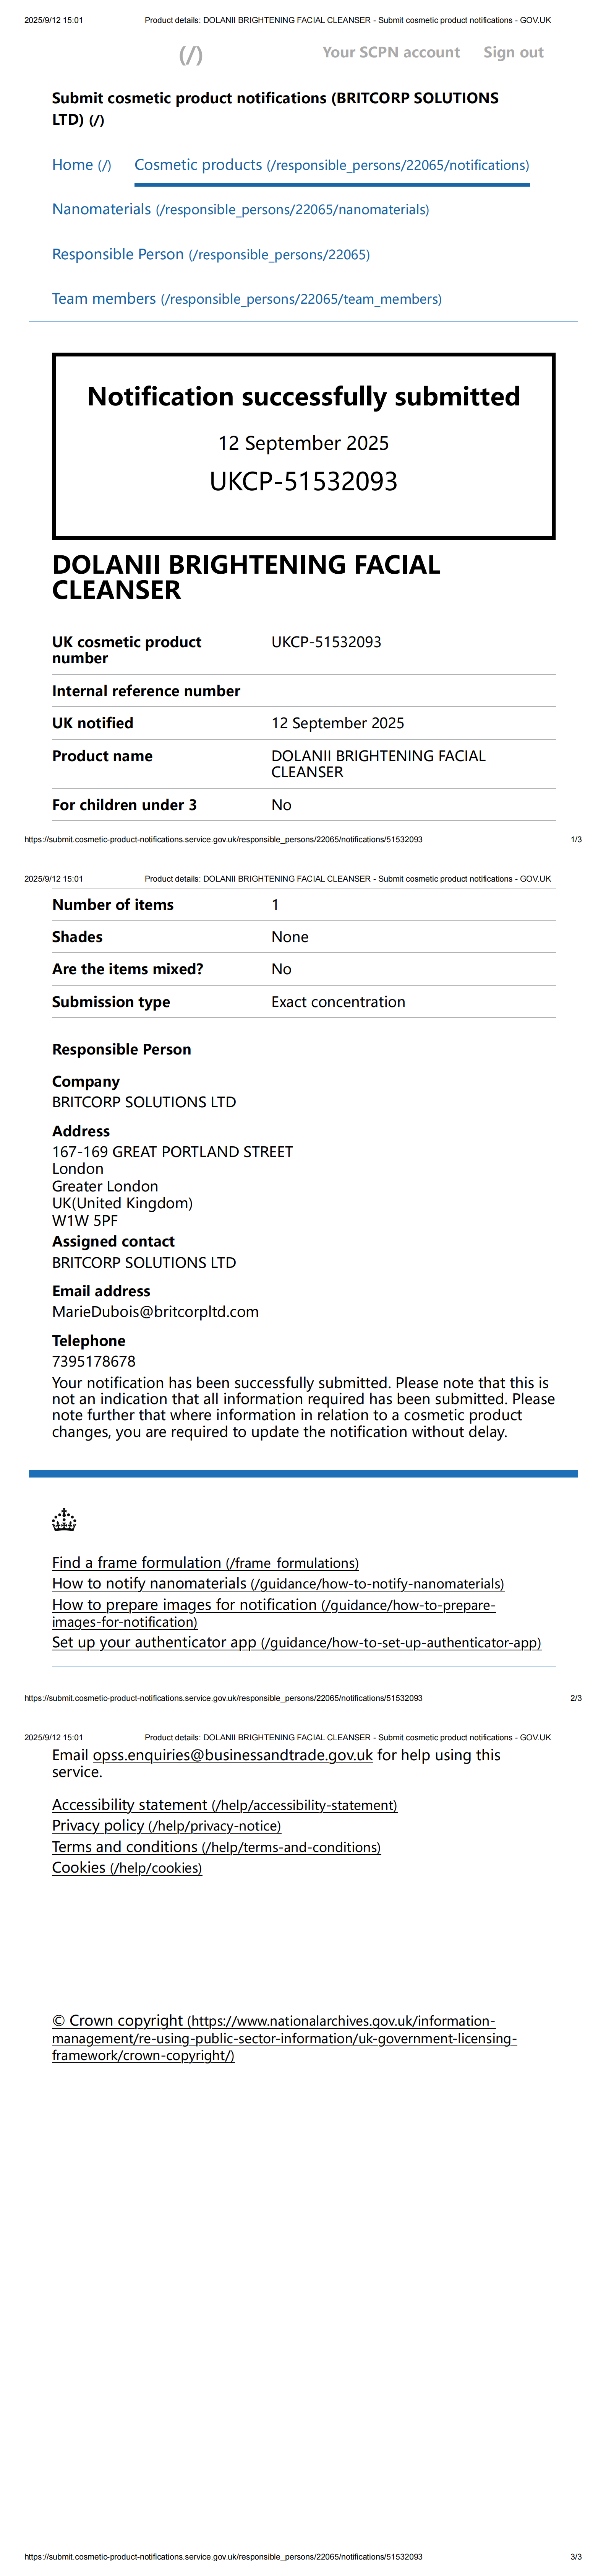Viewport: 606px width, 2576px height.
Task: Open How to notify nanomaterials guidance
Action: click(277, 1583)
